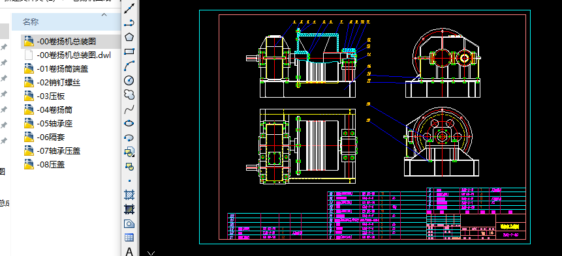562x256 pixels.
Task: Select the Polyline tool
Action: point(129,23)
